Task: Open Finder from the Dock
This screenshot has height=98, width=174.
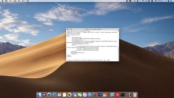Action: click(39, 95)
